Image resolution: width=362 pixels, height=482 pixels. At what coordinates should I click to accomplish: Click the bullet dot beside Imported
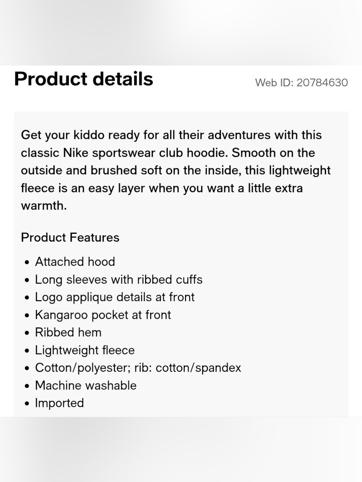[27, 404]
